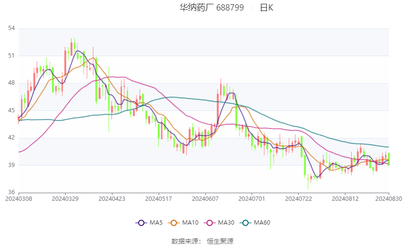405x246 pixels.
Task: Click x-axis date label 20240423
Action: [112, 199]
